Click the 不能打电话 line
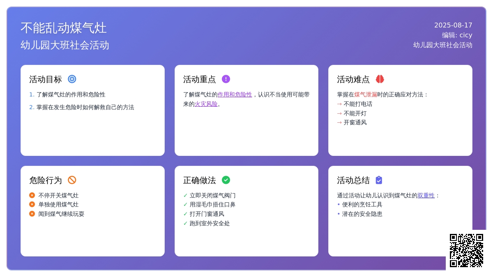 (x=355, y=104)
